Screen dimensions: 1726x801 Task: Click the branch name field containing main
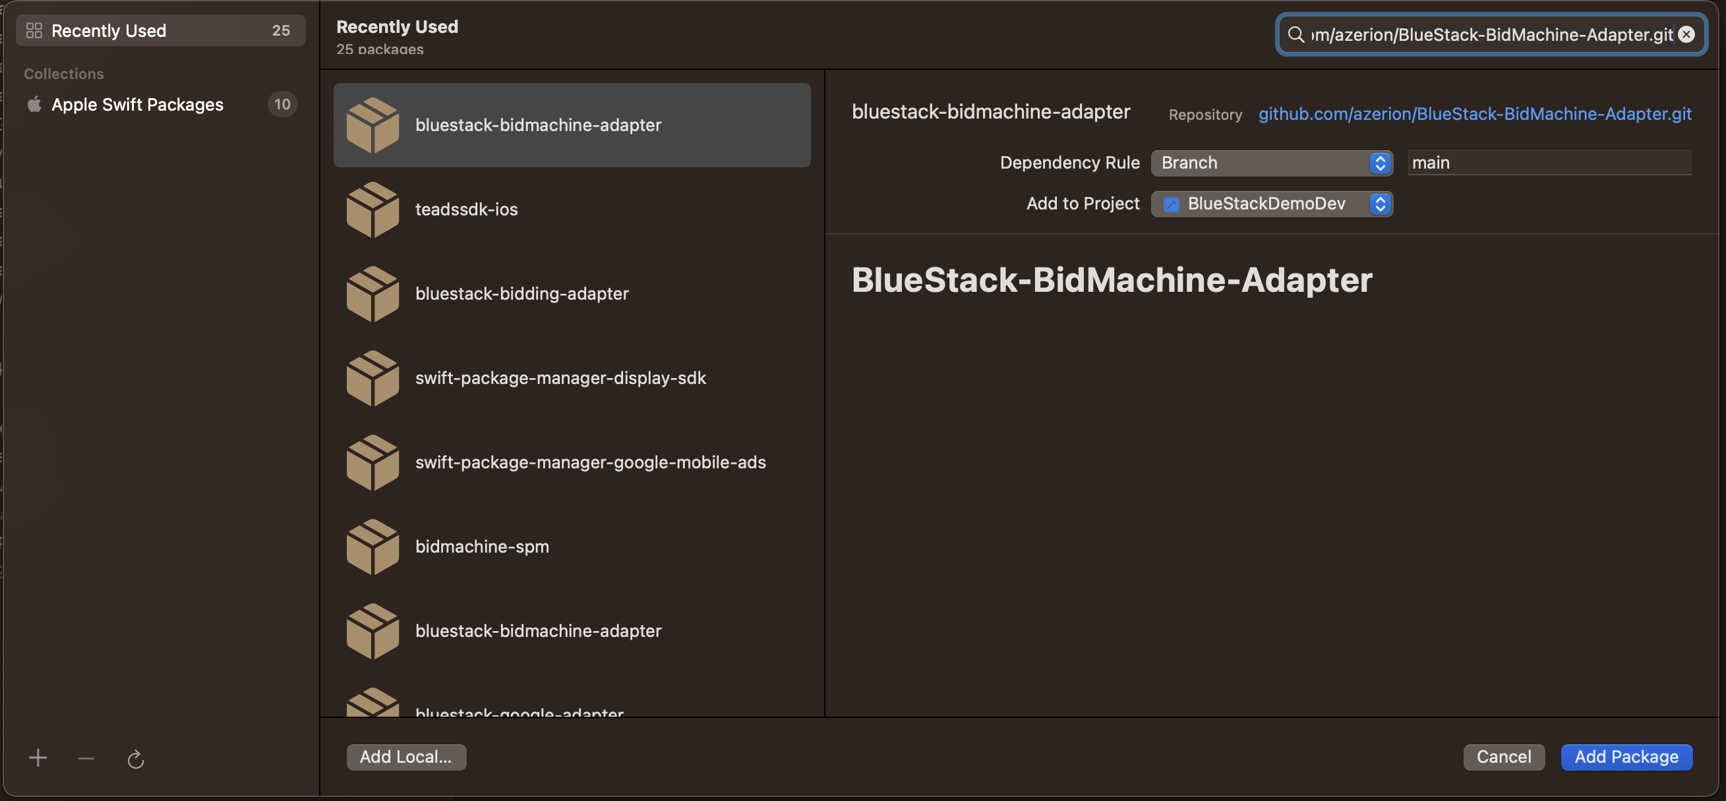coord(1549,163)
